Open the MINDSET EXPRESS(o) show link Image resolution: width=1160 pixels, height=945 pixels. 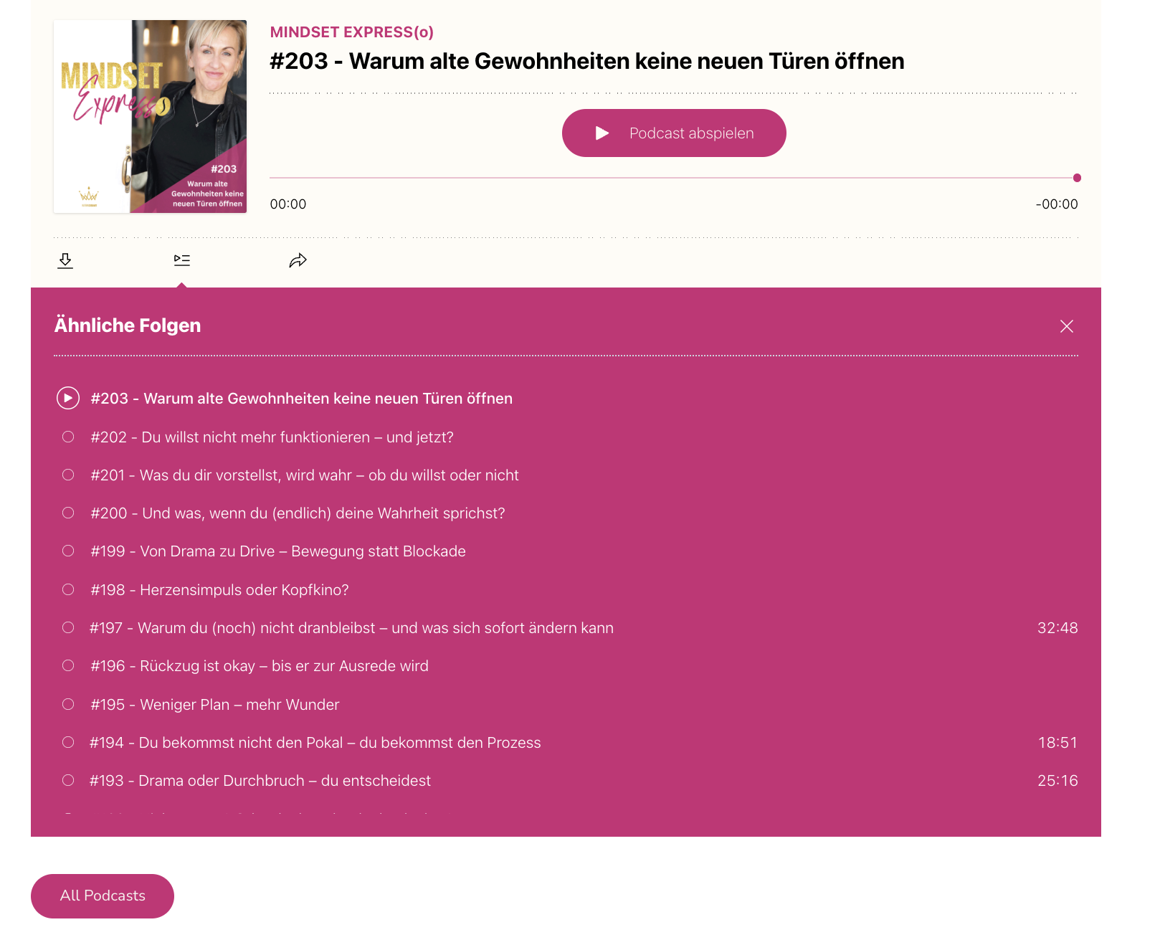point(352,32)
